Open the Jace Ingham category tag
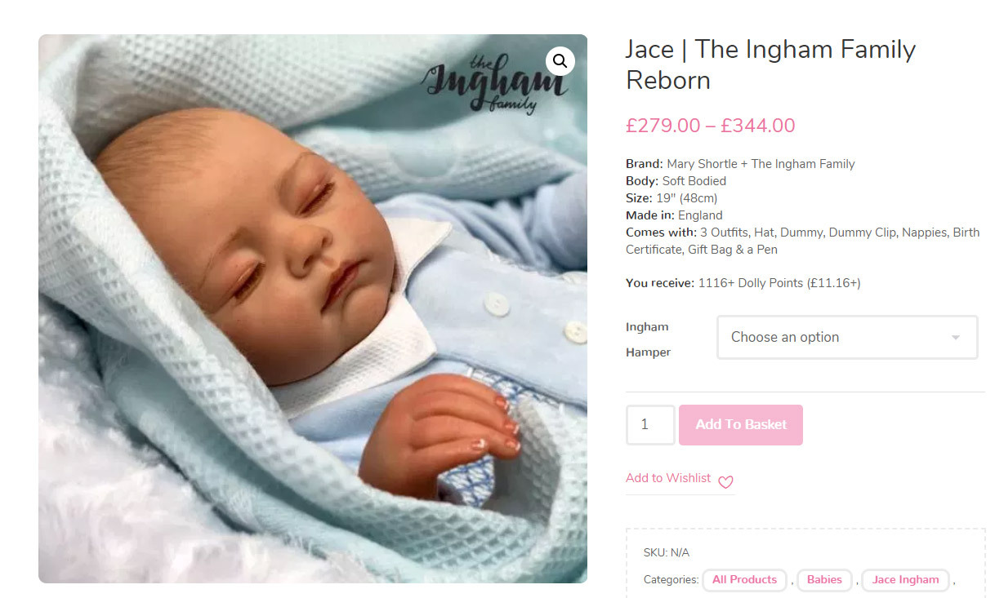This screenshot has width=995, height=598. pos(905,580)
